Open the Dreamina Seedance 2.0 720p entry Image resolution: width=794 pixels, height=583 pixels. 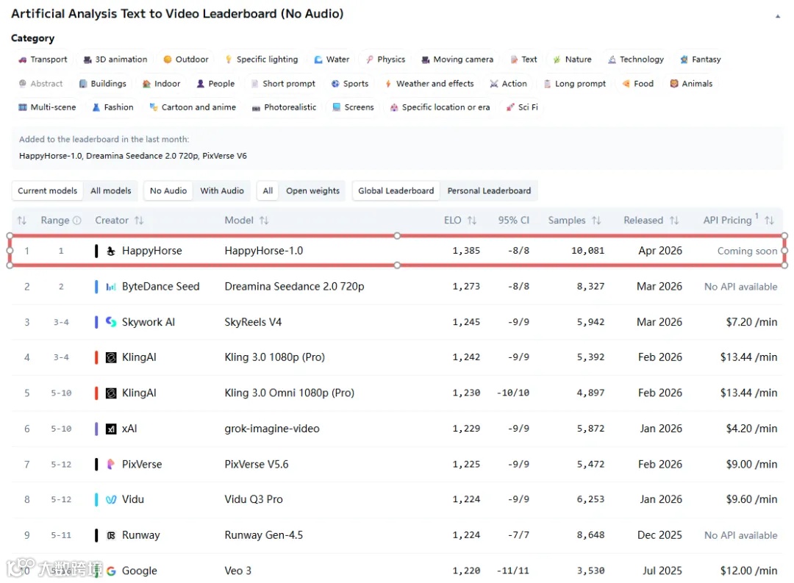(x=294, y=287)
